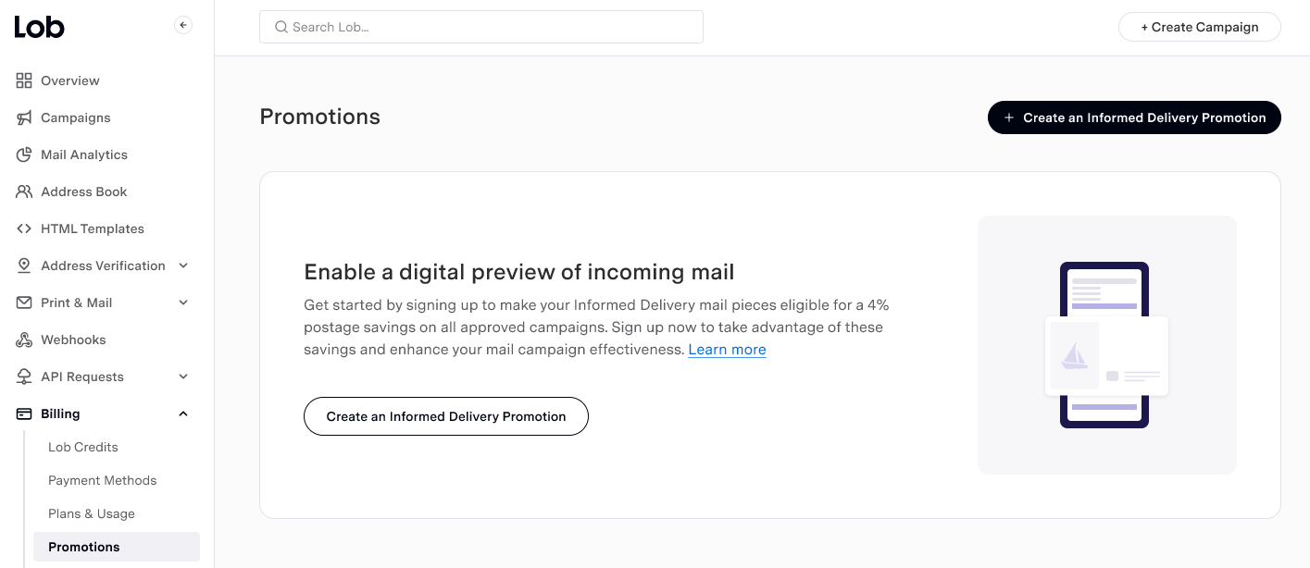
Task: Click the black Create an Informed Delivery Promotion button
Action: click(1134, 117)
